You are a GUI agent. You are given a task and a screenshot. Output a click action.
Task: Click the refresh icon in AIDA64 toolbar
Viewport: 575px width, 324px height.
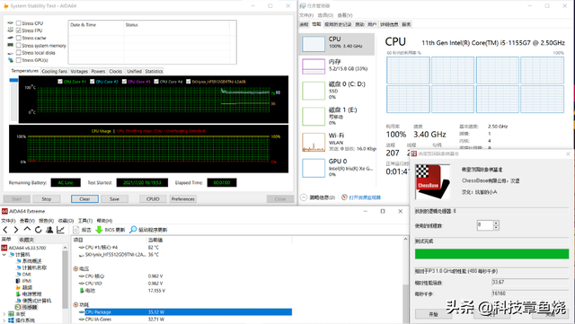click(x=38, y=230)
